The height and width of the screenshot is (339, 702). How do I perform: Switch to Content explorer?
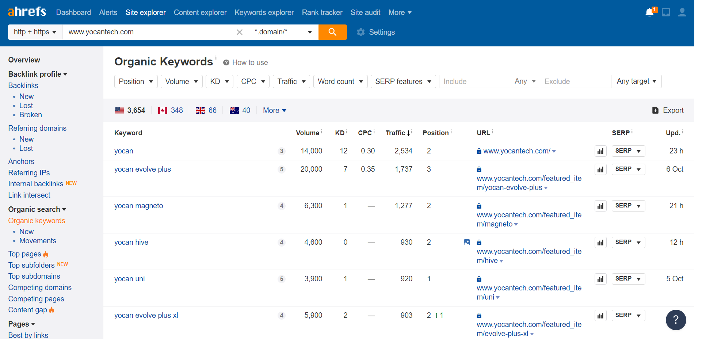tap(200, 12)
